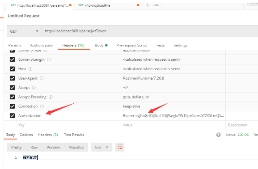Click the Content-Length calculated value cell

173,59
